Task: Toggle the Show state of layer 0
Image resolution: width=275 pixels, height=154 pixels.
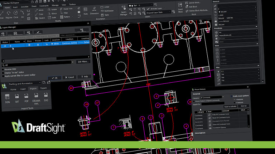Action: tap(30, 46)
